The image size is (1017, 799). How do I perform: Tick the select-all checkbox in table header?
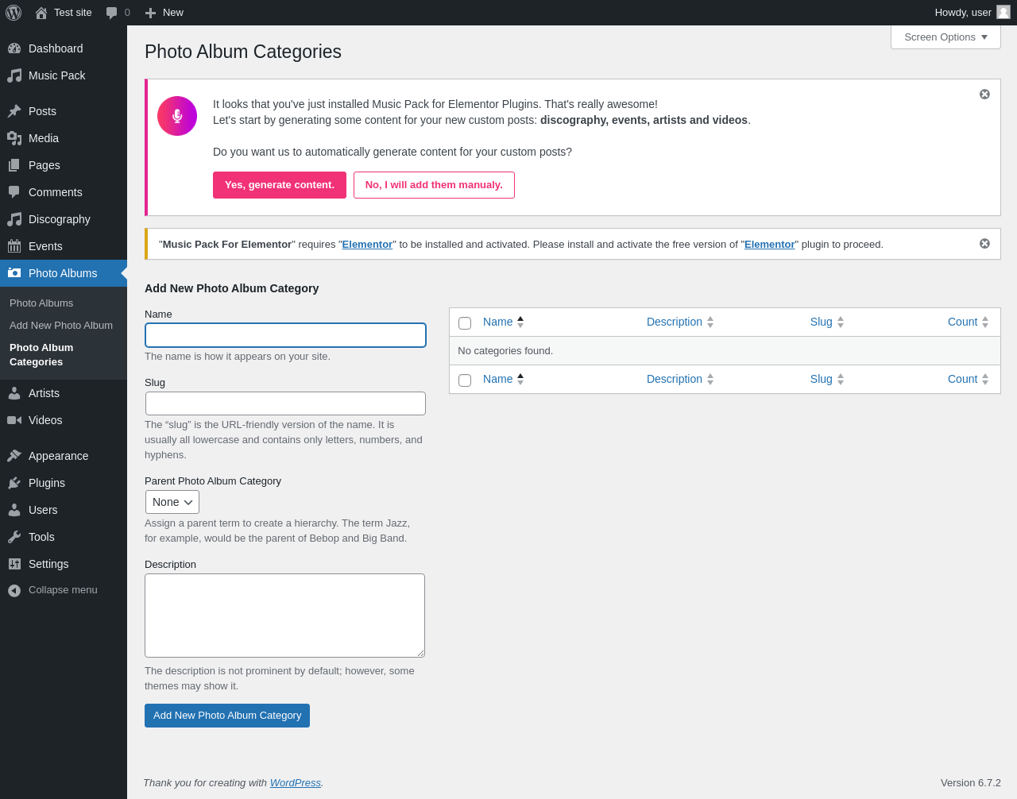point(465,323)
